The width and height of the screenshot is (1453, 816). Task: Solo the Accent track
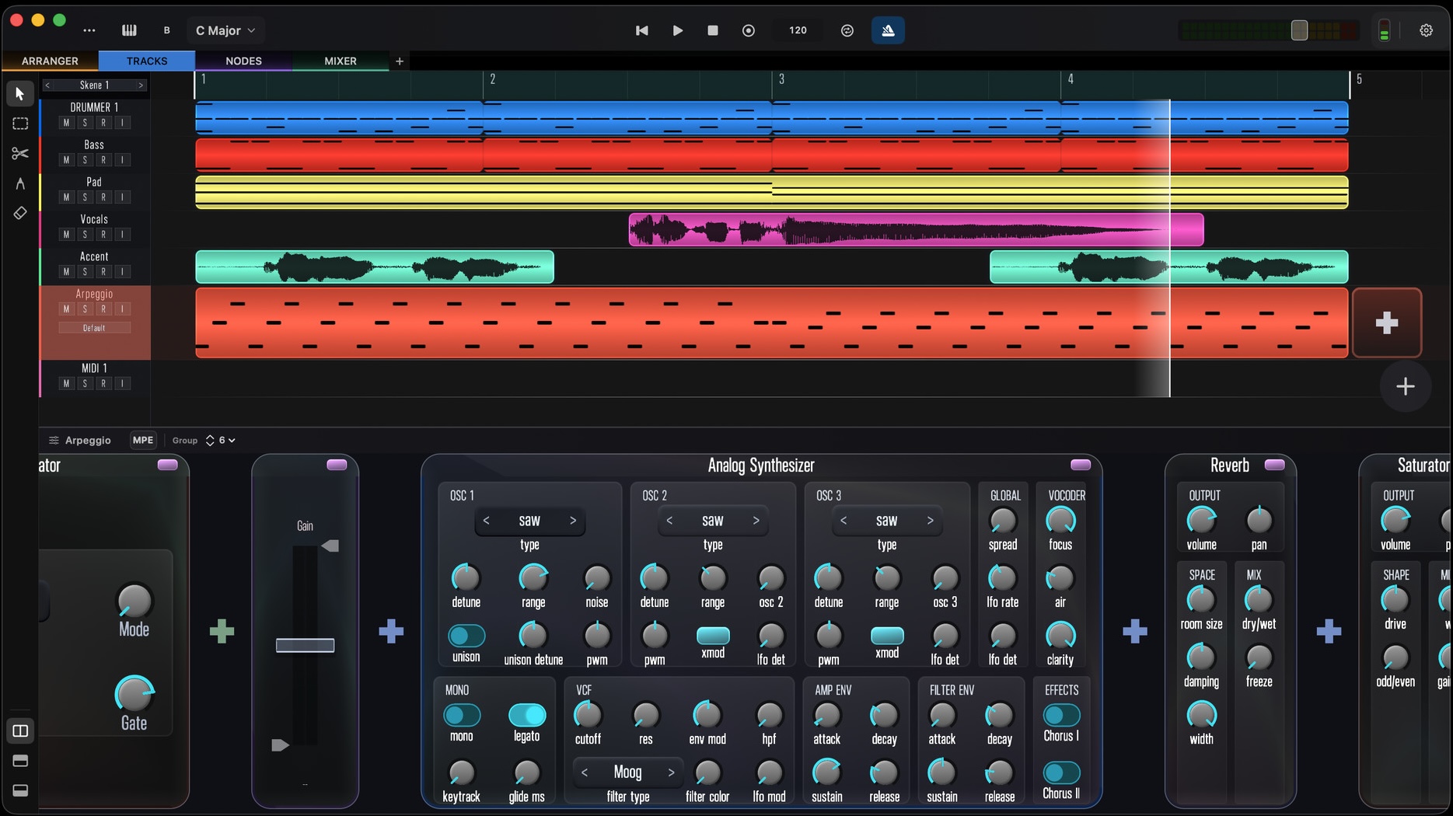[x=85, y=272]
